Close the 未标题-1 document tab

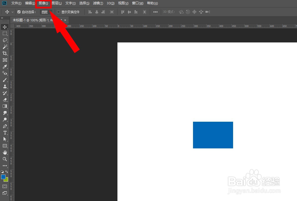pos(65,20)
